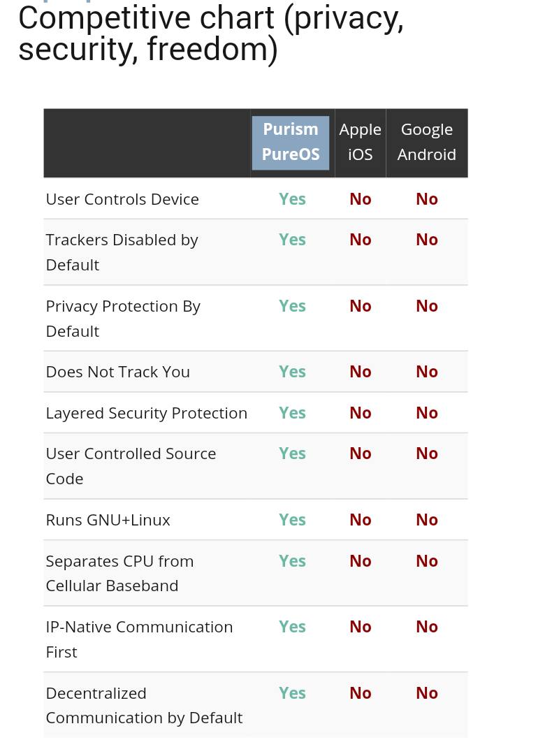Click iOS No in Does Not Track You row
Image resolution: width=559 pixels, height=740 pixels.
point(361,372)
